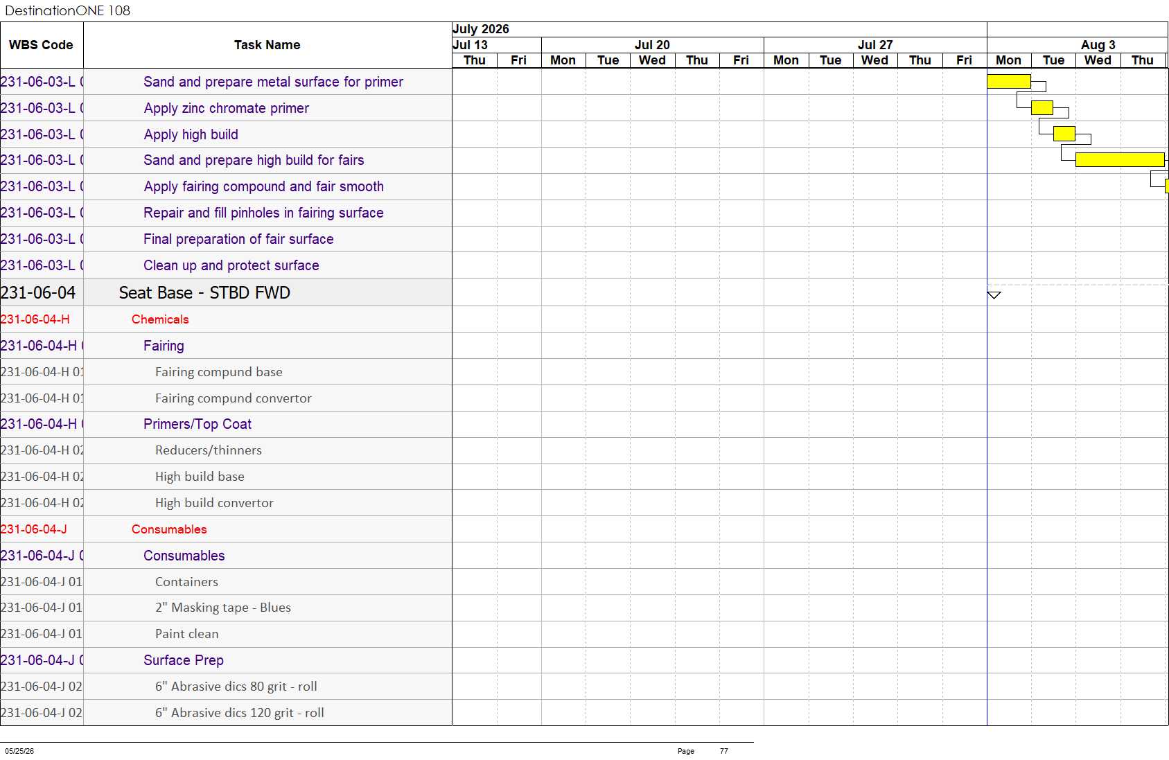Select the red Chemicals group row

coord(226,319)
